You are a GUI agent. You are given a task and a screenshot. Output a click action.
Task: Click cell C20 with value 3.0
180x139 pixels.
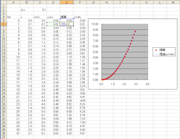(x=40, y=75)
